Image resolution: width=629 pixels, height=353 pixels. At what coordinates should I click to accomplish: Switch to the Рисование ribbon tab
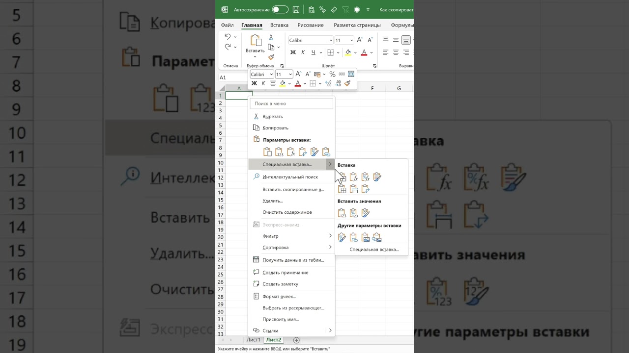click(311, 25)
